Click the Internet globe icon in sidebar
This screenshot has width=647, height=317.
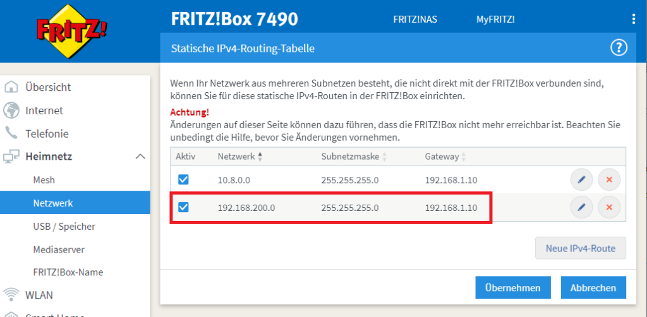point(11,111)
